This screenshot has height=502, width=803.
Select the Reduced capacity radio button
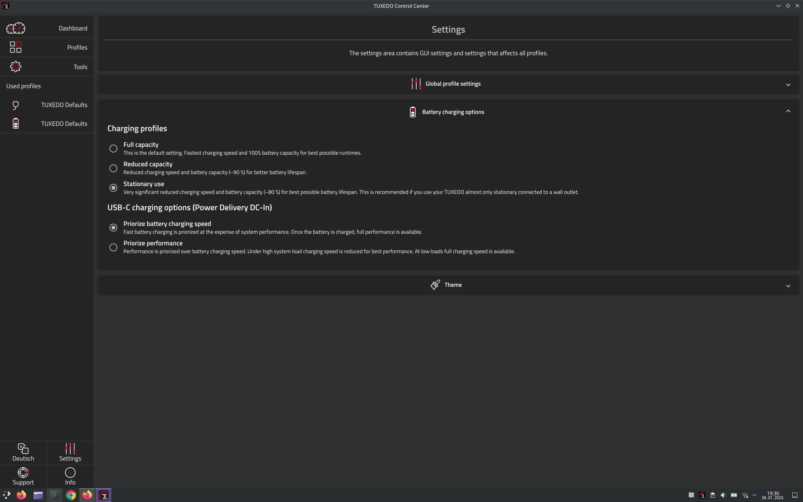coord(113,168)
